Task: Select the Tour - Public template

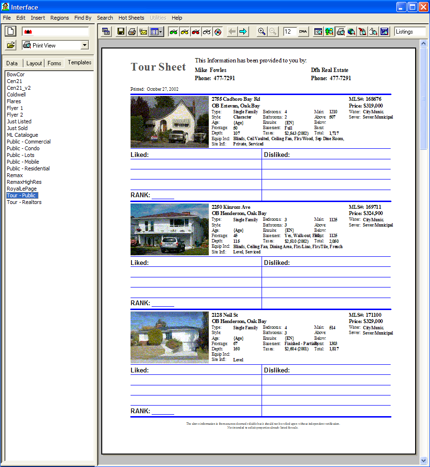Action: [x=22, y=195]
